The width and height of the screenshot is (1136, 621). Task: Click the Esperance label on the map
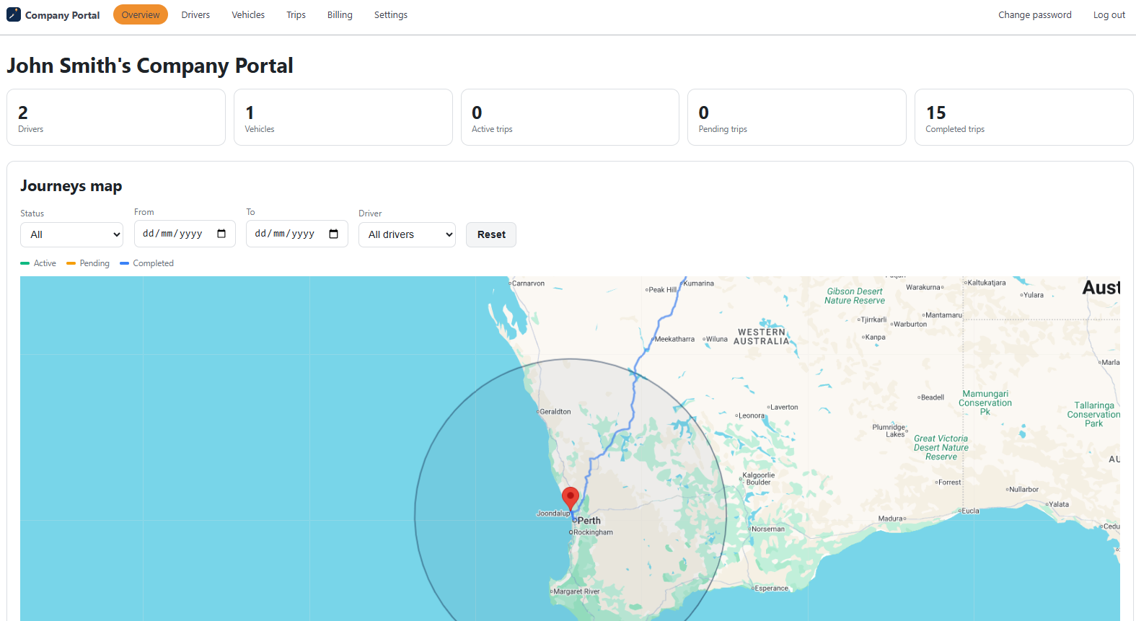point(772,589)
